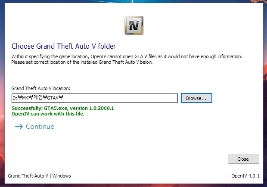
Task: Click the 'Please set correct location' instruction line
Action: coord(82,62)
